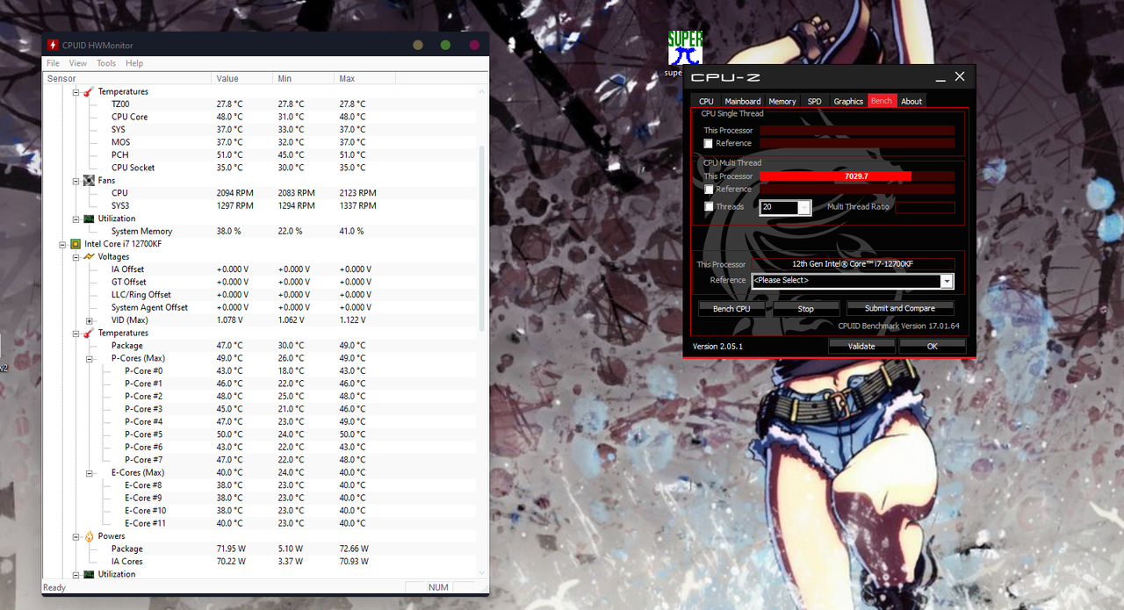Screen dimensions: 1124x610
Task: Enable Multi Thread Reference checkbox
Action: pos(709,189)
